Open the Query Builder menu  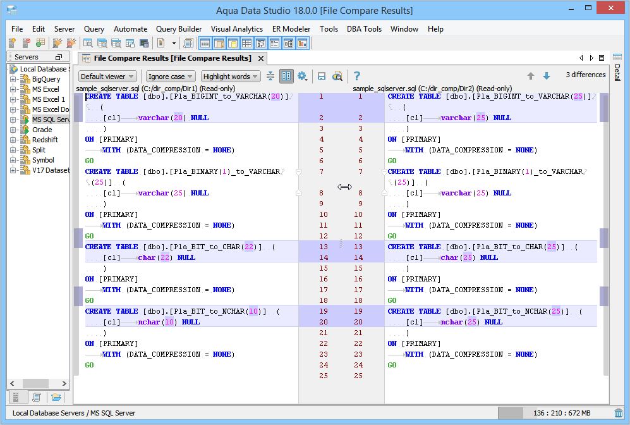coord(179,29)
